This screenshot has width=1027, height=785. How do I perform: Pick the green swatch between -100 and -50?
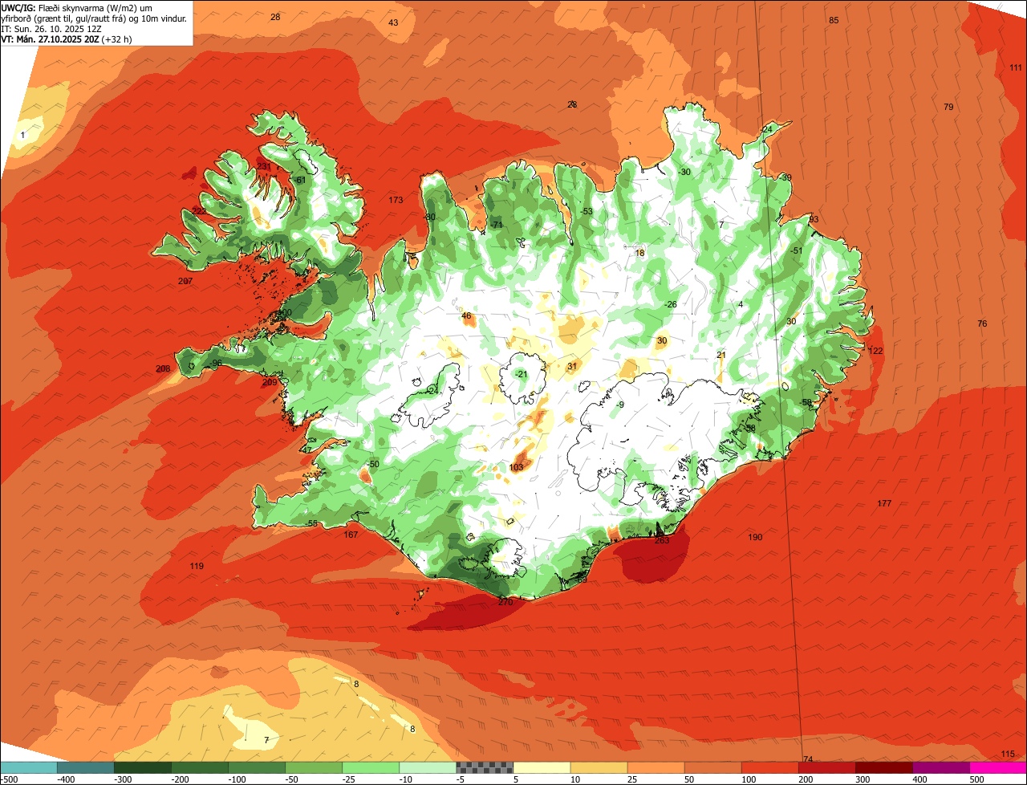pos(256,767)
